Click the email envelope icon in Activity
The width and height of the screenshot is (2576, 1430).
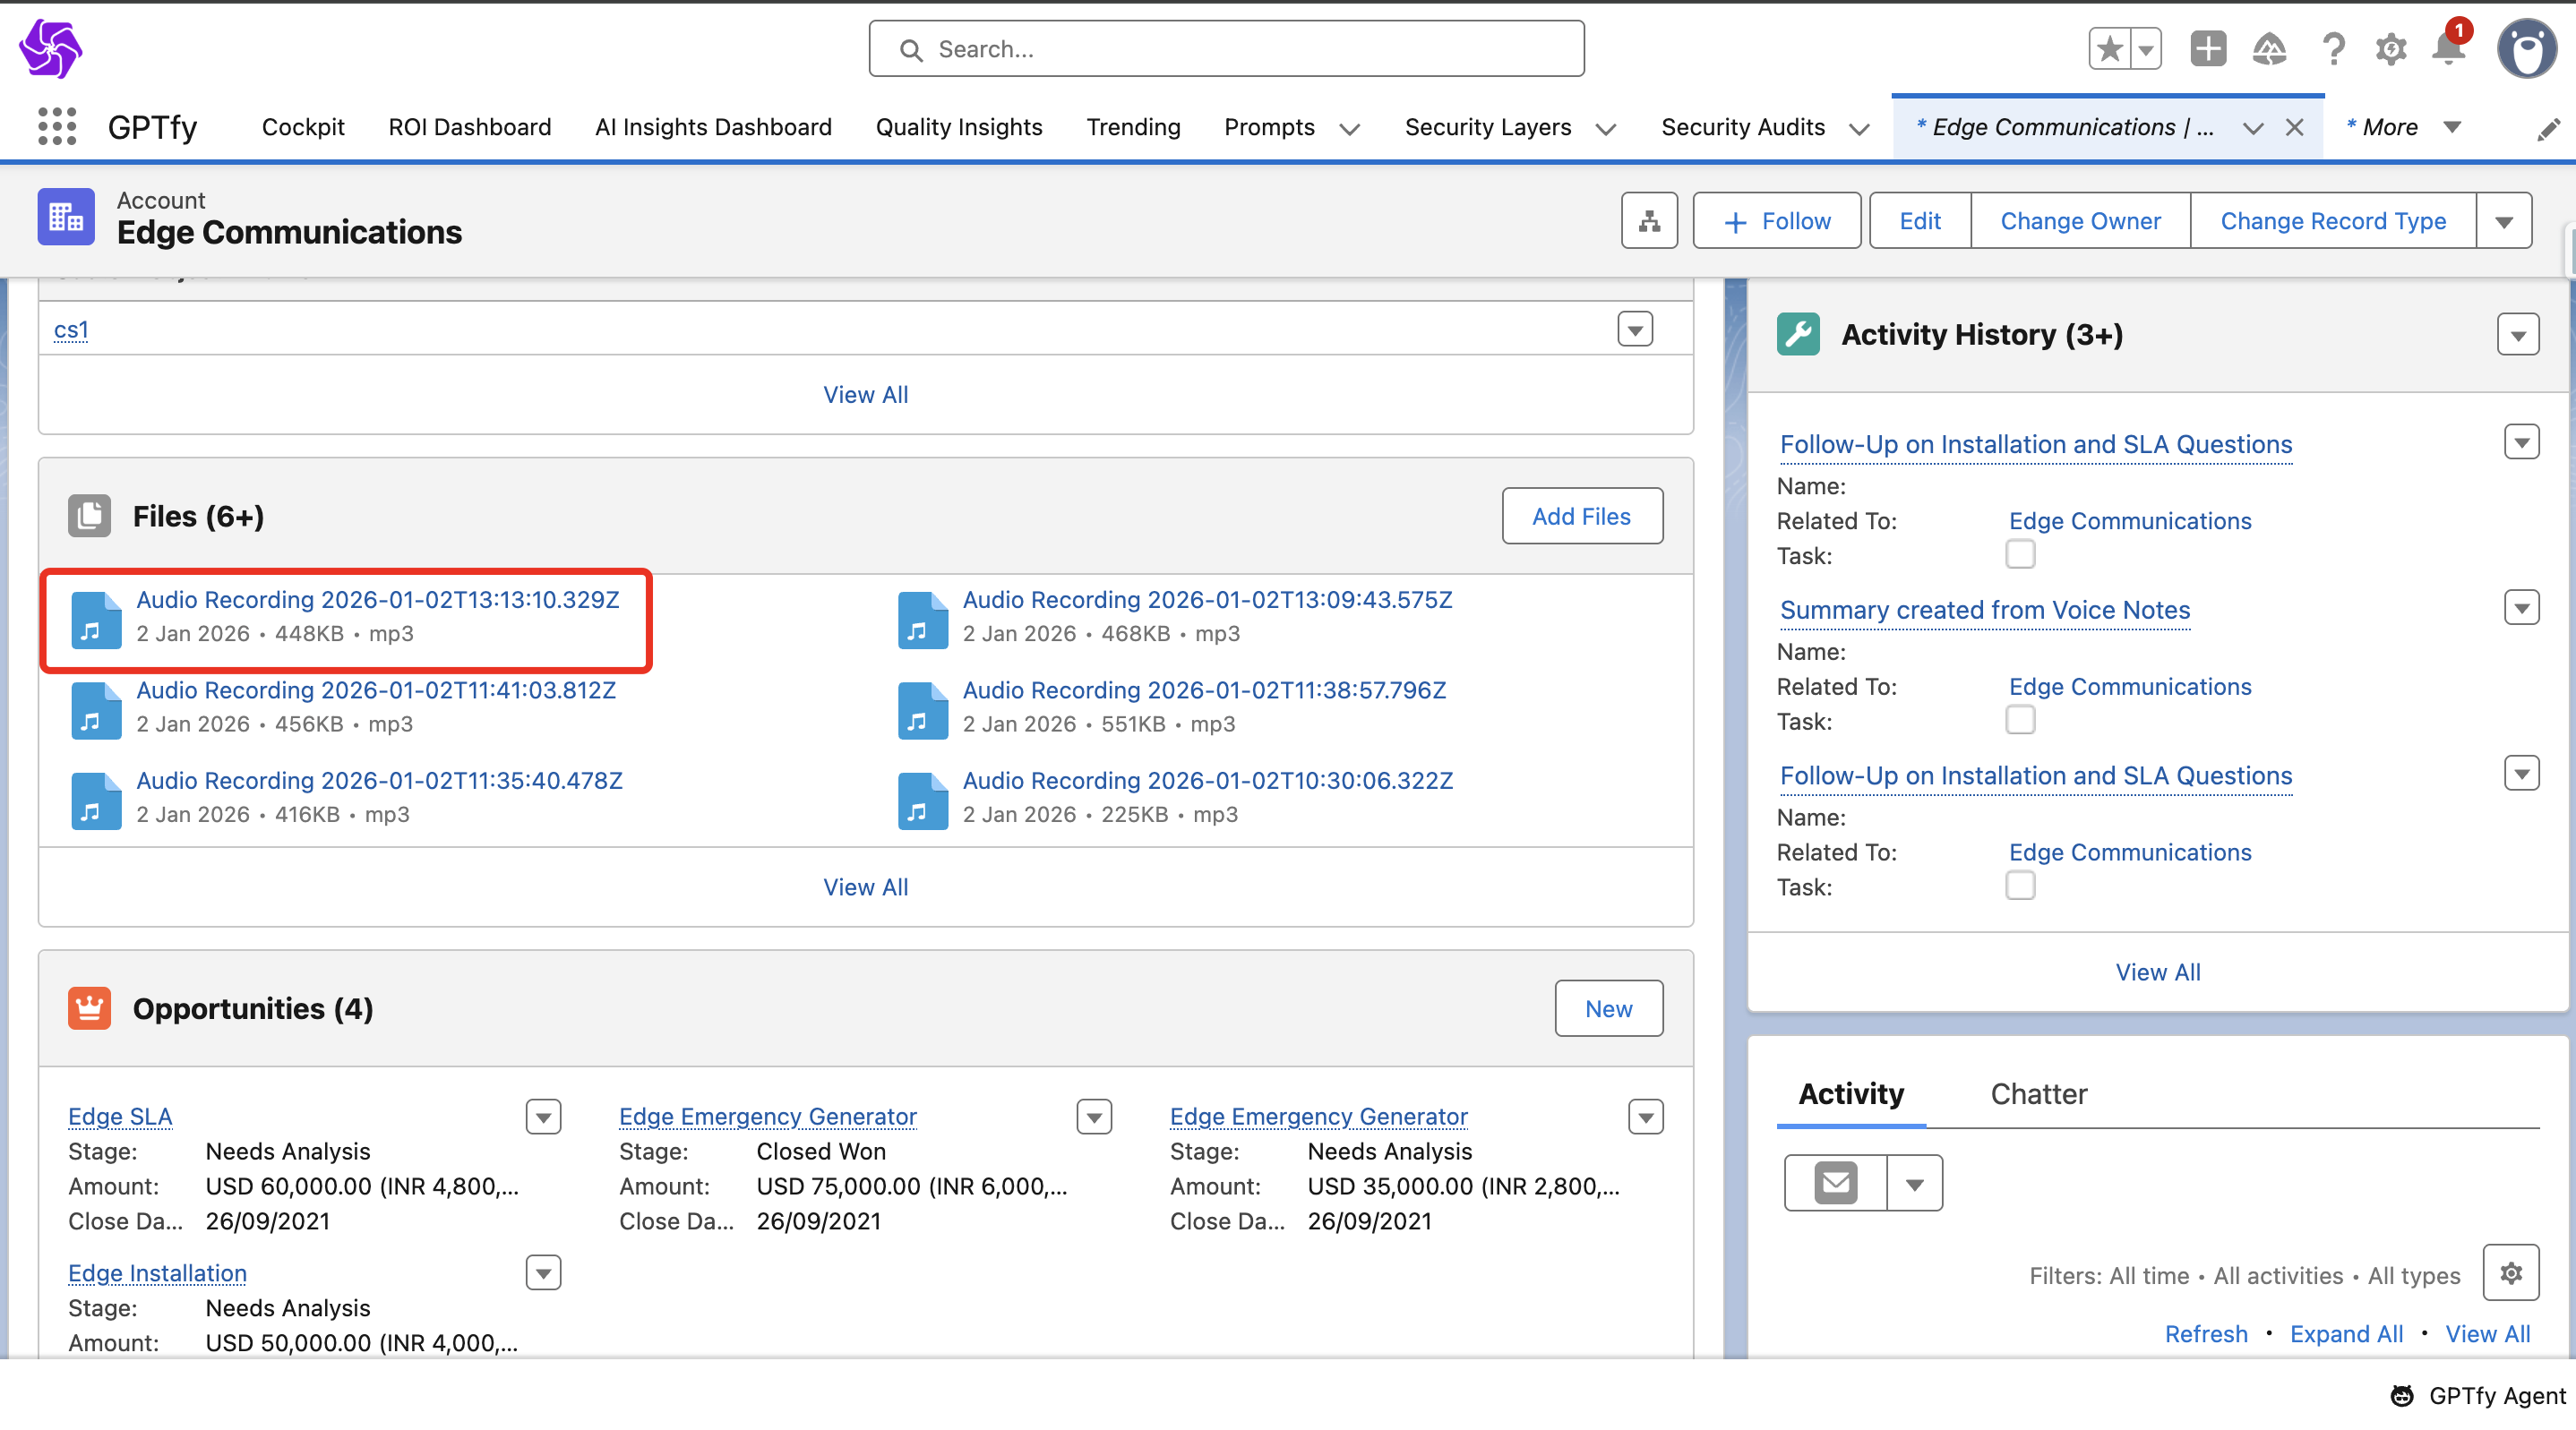[1836, 1183]
